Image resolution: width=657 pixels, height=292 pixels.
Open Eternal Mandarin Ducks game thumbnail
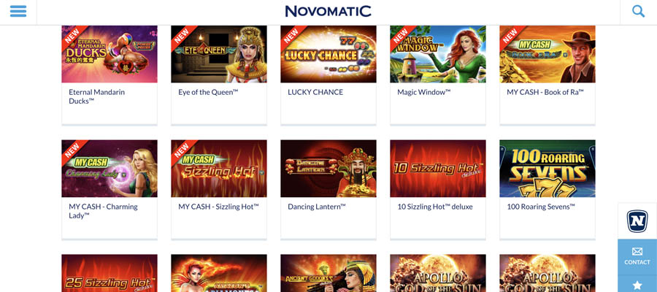pos(109,54)
